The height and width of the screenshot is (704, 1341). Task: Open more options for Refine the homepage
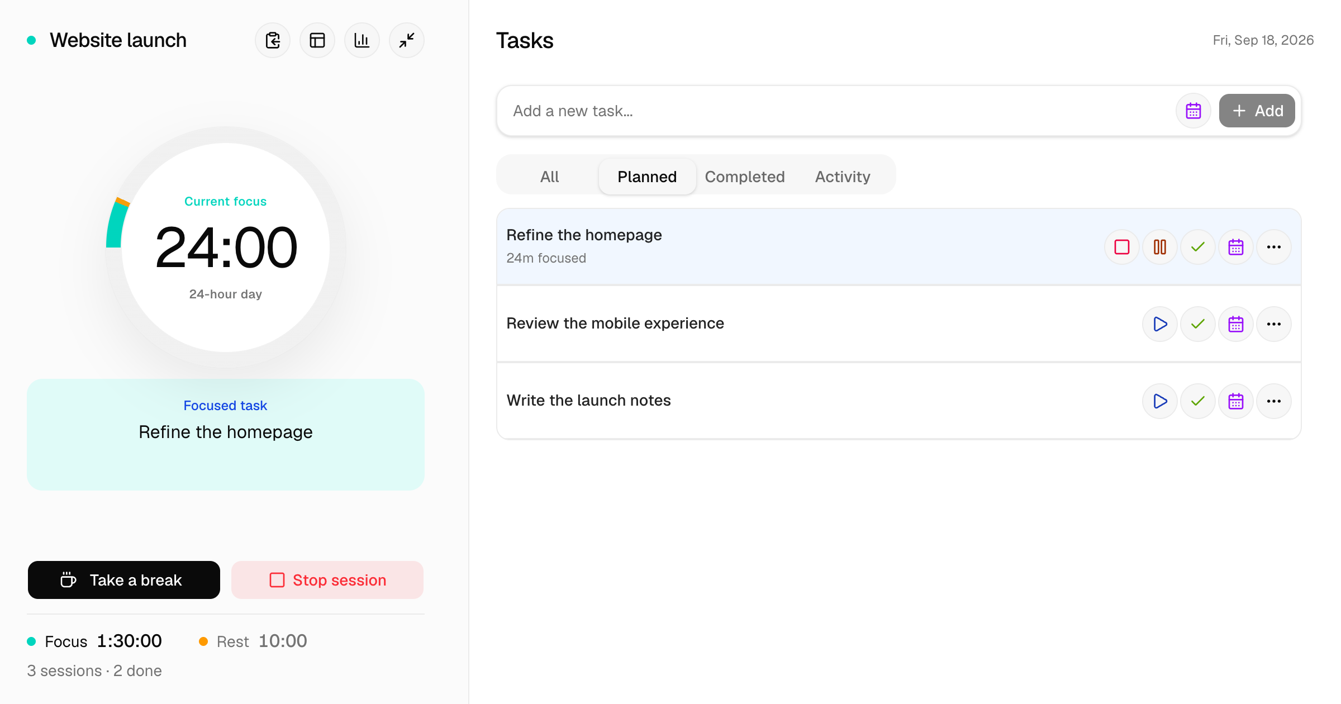tap(1274, 247)
